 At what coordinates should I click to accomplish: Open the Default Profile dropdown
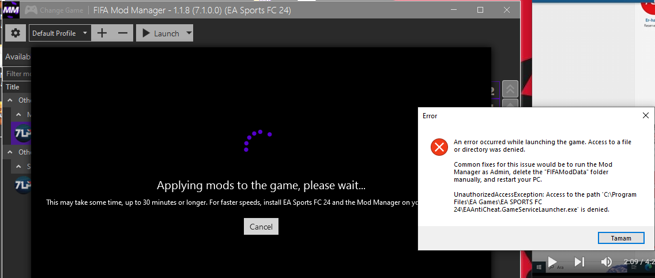pos(60,33)
